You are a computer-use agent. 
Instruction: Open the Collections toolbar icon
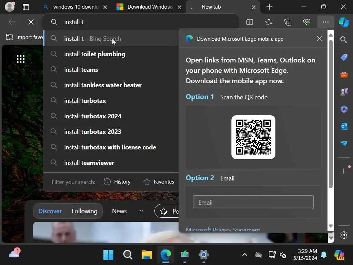click(288, 22)
